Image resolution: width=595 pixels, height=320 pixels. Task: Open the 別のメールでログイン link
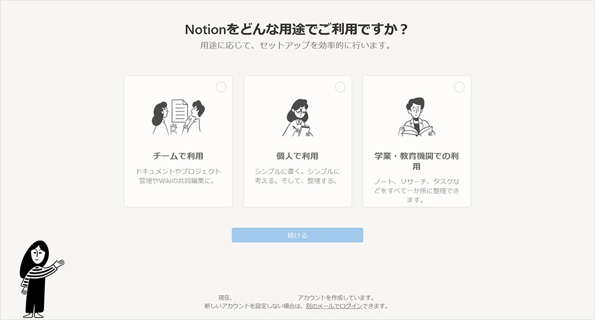click(334, 306)
